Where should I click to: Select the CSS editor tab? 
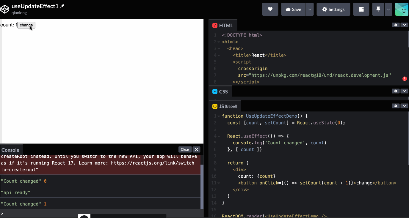click(220, 91)
